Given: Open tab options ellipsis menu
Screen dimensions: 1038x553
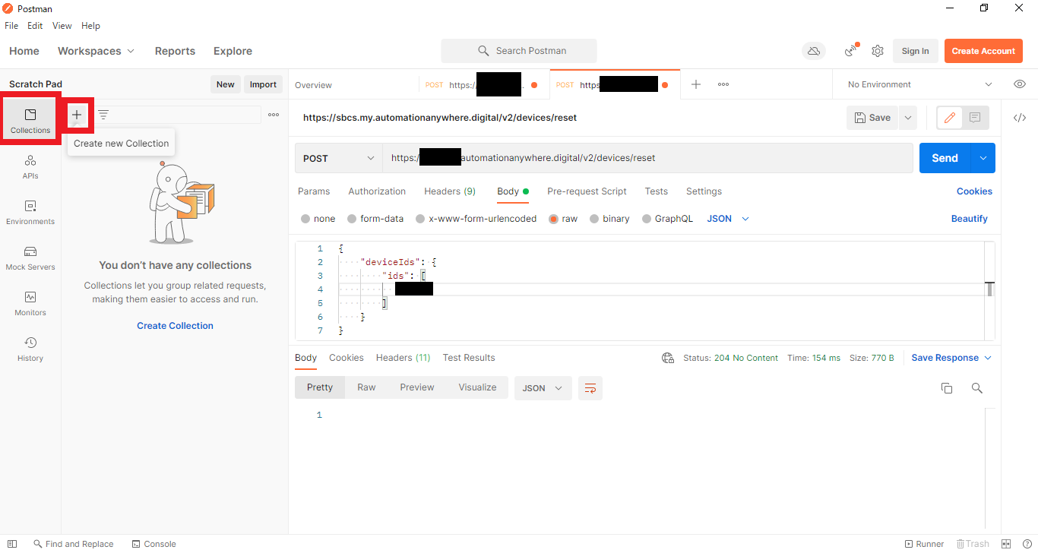Looking at the screenshot, I should [723, 84].
